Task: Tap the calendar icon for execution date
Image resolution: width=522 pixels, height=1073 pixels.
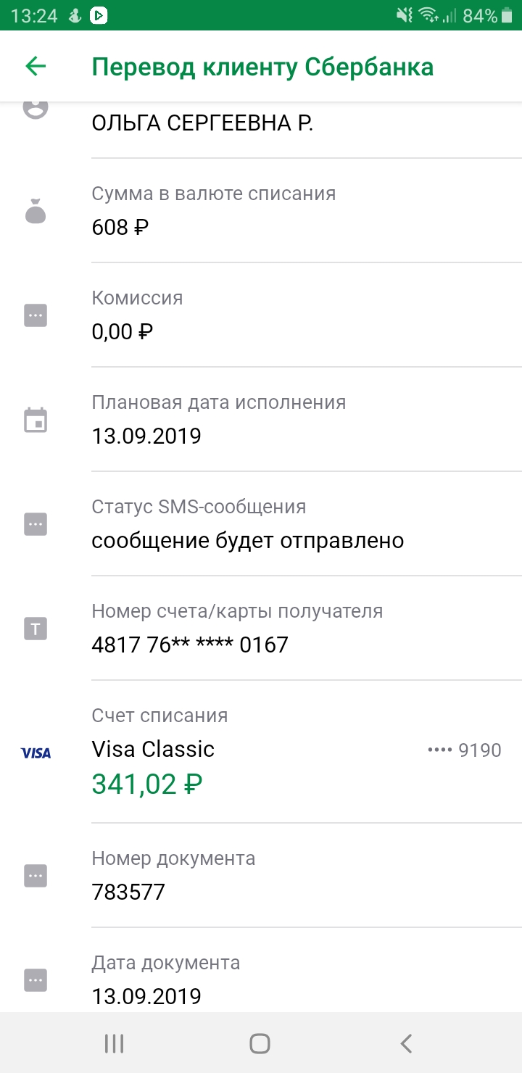Action: (x=36, y=420)
